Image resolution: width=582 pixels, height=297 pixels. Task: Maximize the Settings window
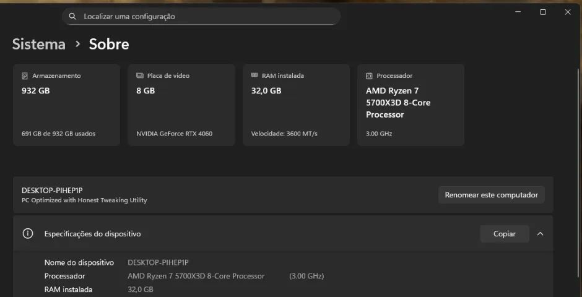(542, 12)
